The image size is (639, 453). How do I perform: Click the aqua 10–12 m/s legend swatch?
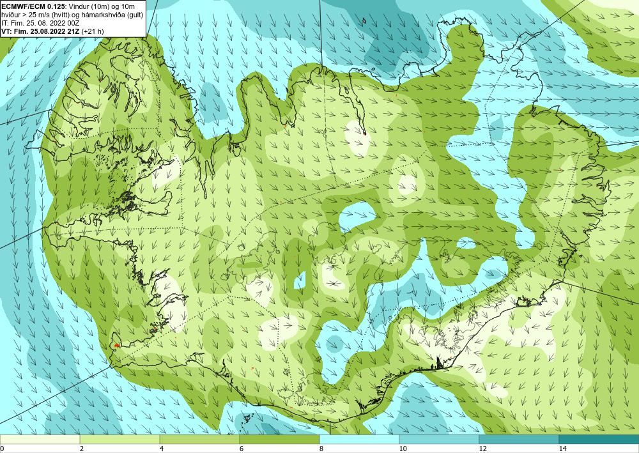pos(440,440)
